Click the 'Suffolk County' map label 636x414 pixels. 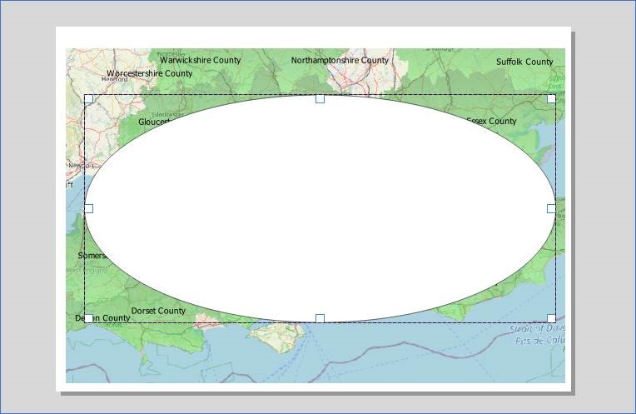[524, 62]
